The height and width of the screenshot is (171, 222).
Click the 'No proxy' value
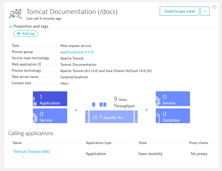[x=199, y=154]
